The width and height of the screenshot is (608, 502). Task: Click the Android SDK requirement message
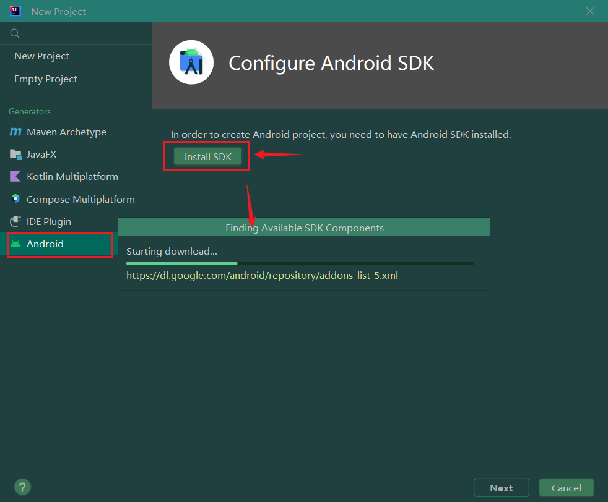coord(341,135)
